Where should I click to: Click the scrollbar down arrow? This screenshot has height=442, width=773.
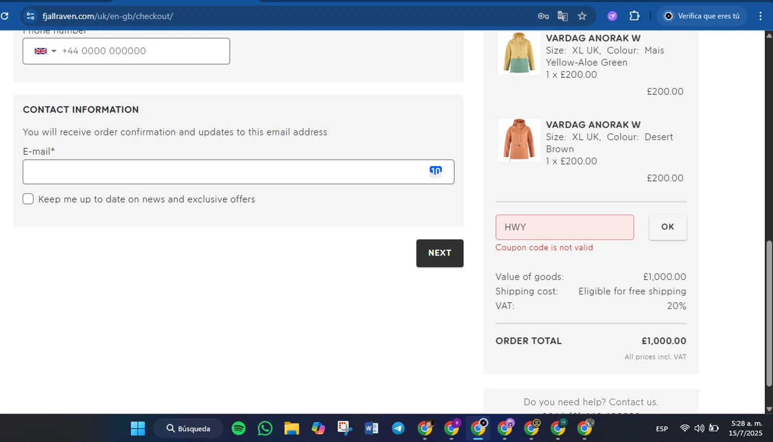(x=769, y=409)
